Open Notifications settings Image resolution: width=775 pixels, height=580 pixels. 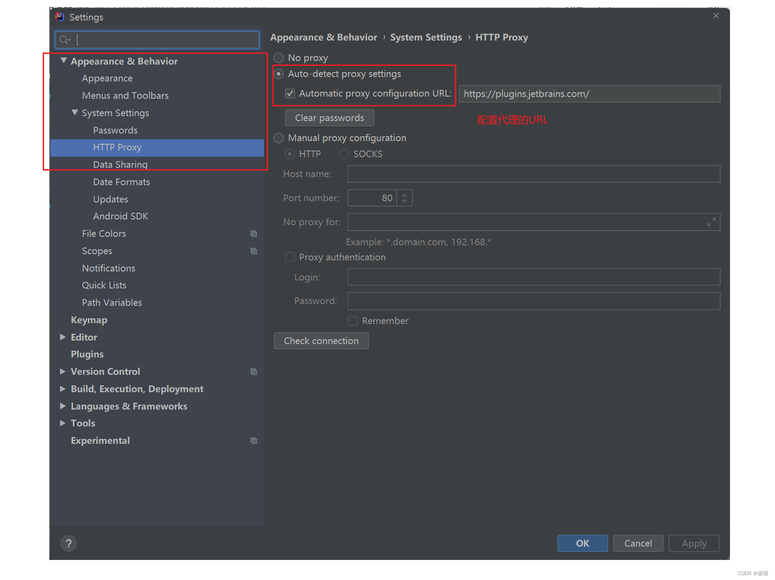coord(109,268)
